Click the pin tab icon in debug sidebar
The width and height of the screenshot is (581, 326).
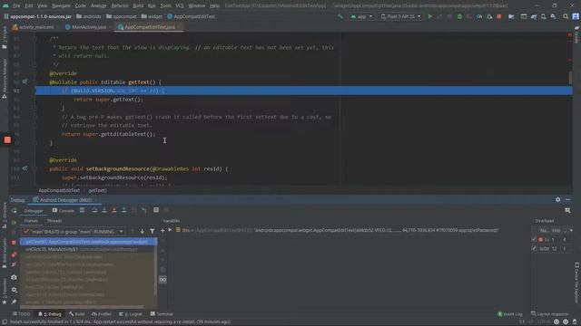point(15,302)
